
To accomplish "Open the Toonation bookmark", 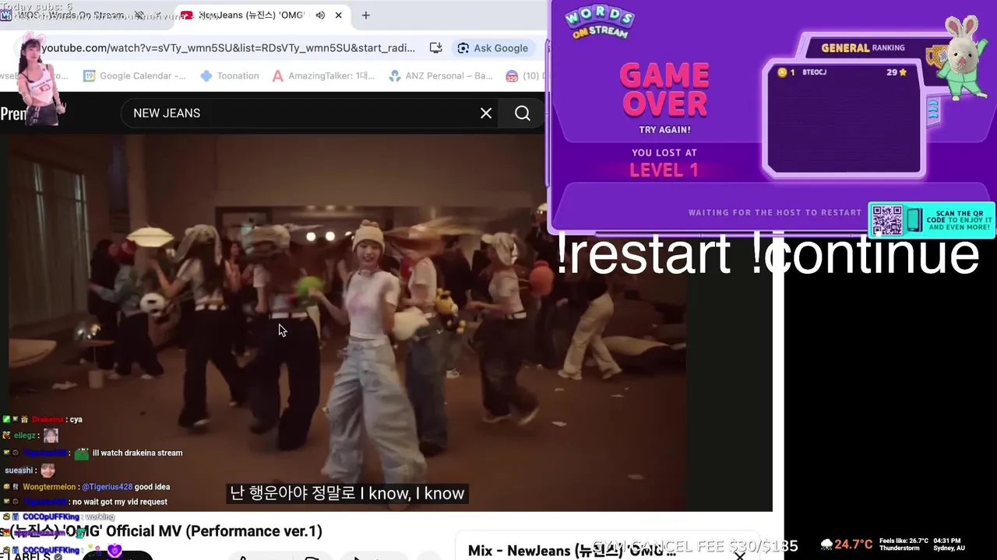I will (230, 75).
